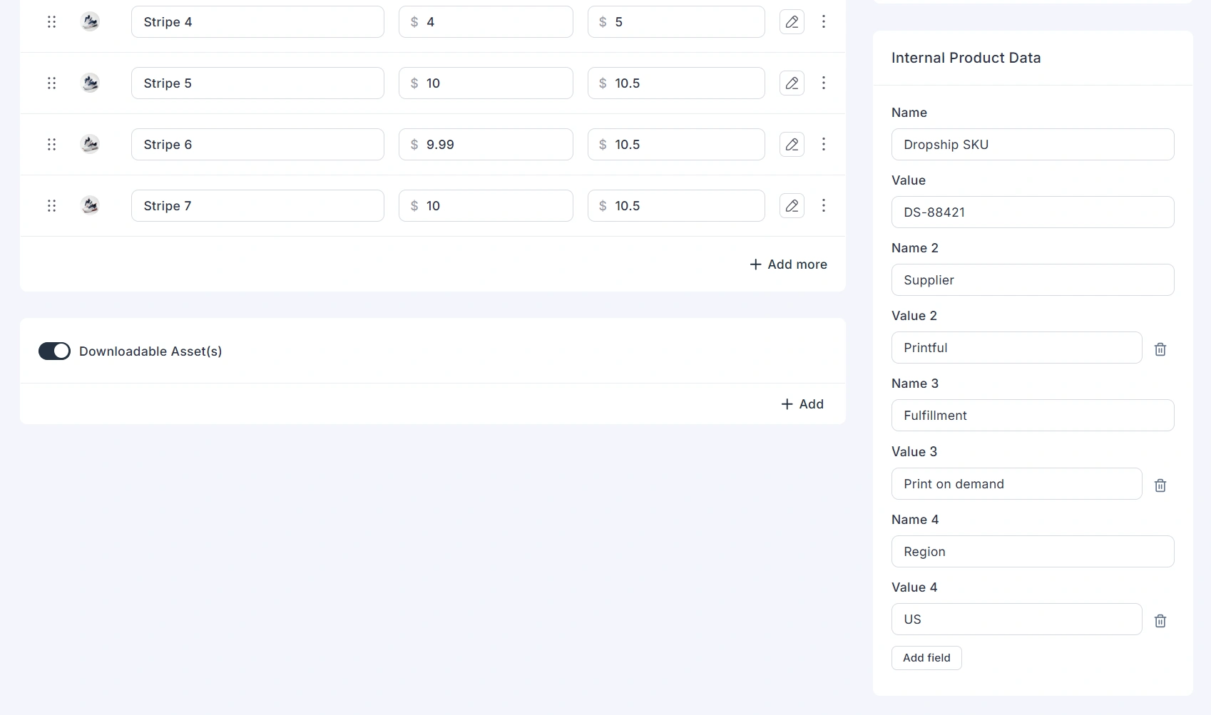This screenshot has height=715, width=1211.
Task: Open the three-dot menu for Stripe 5
Action: click(824, 83)
